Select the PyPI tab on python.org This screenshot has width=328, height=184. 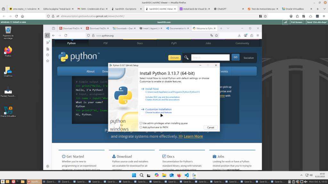[x=174, y=43]
